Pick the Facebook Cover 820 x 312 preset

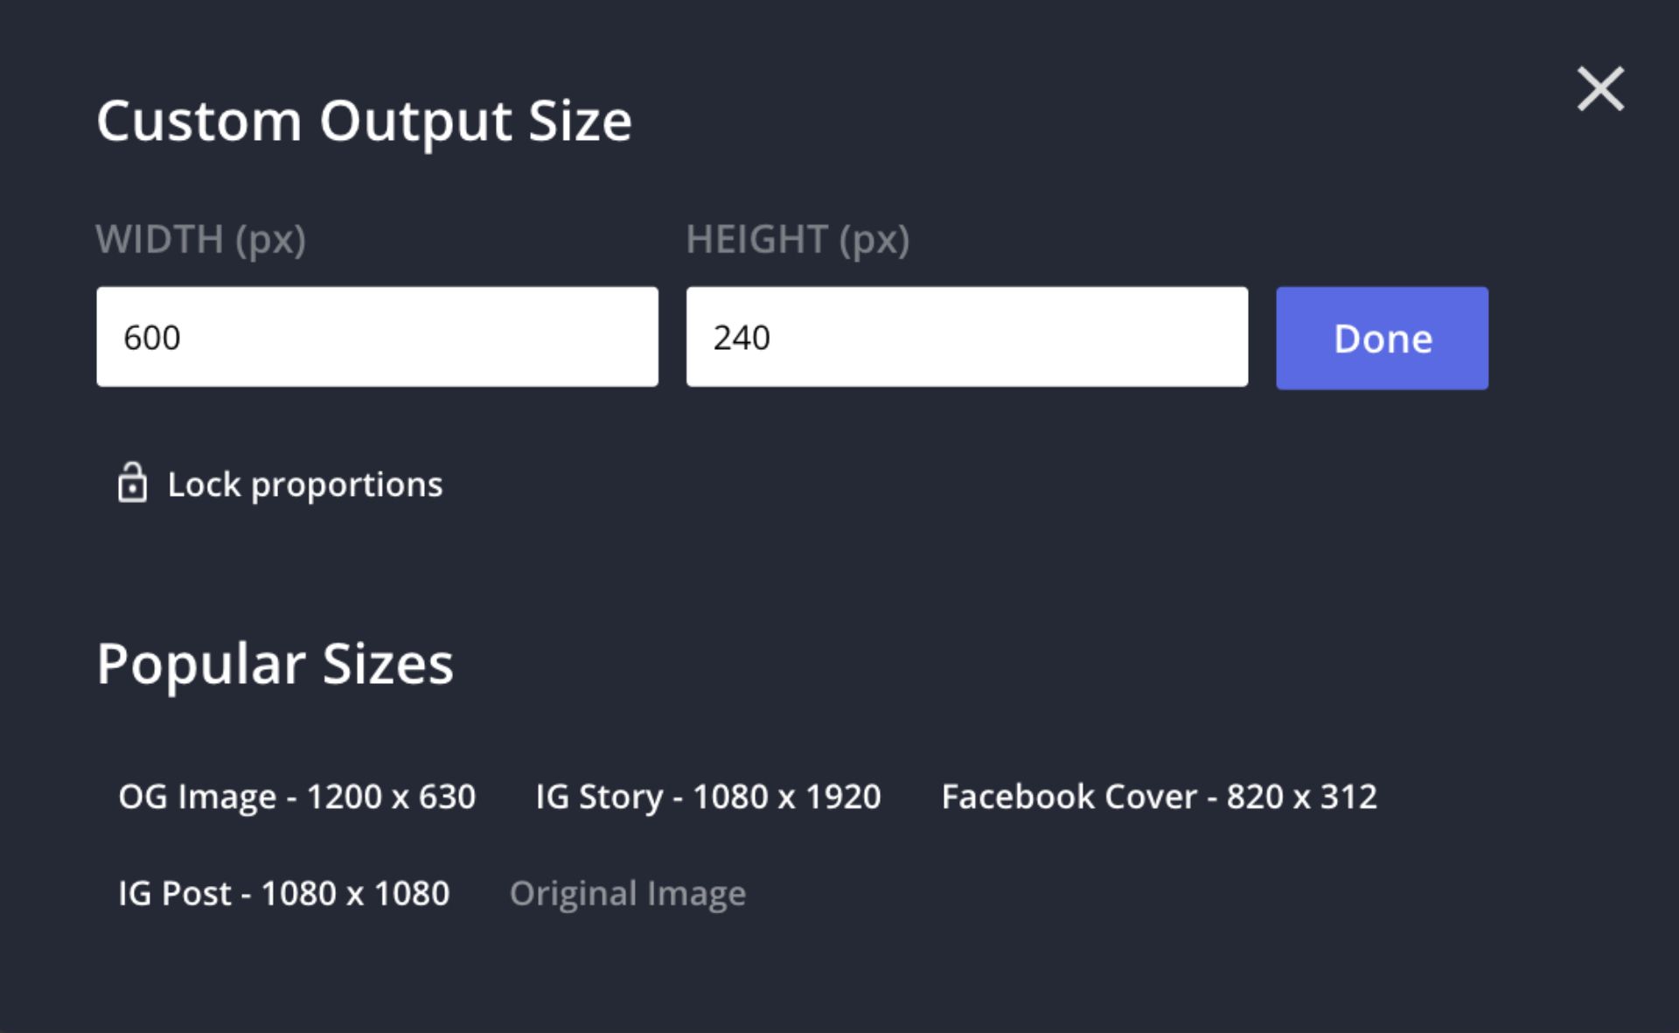click(x=1159, y=796)
